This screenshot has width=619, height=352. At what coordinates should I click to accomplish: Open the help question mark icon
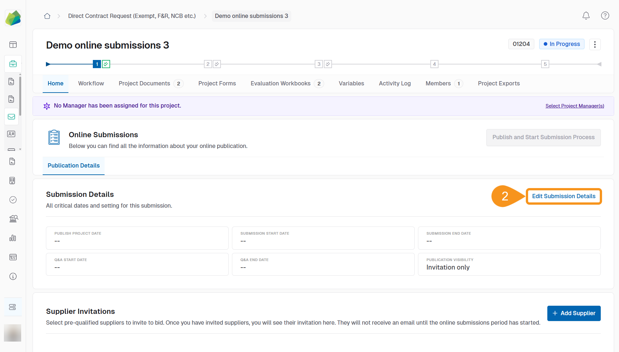tap(605, 16)
